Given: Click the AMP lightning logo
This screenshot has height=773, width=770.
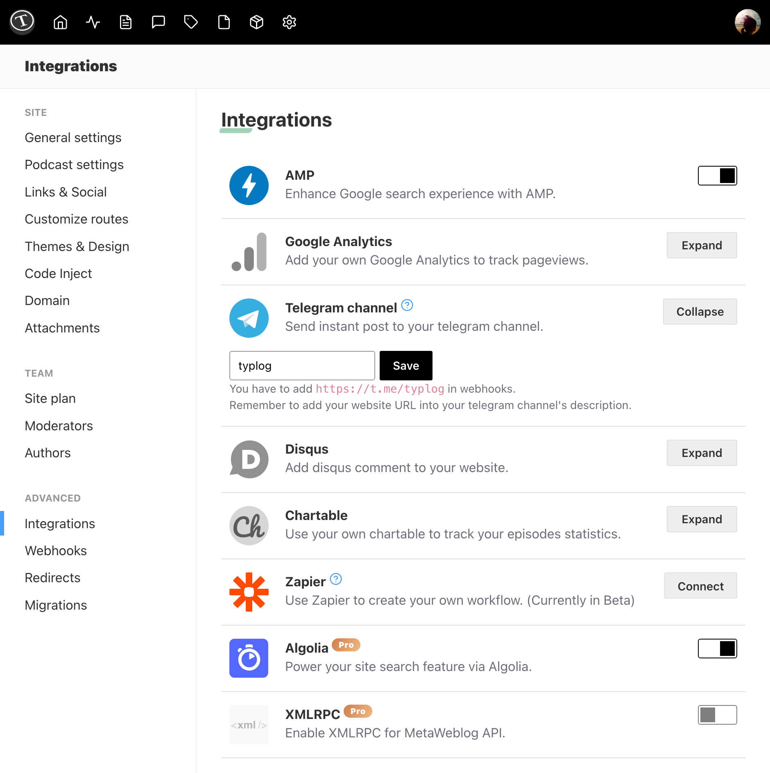Looking at the screenshot, I should [249, 185].
